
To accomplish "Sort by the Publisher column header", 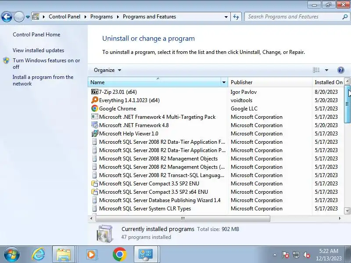I will coord(270,82).
